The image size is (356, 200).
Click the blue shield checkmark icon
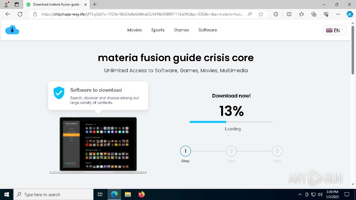point(59,93)
